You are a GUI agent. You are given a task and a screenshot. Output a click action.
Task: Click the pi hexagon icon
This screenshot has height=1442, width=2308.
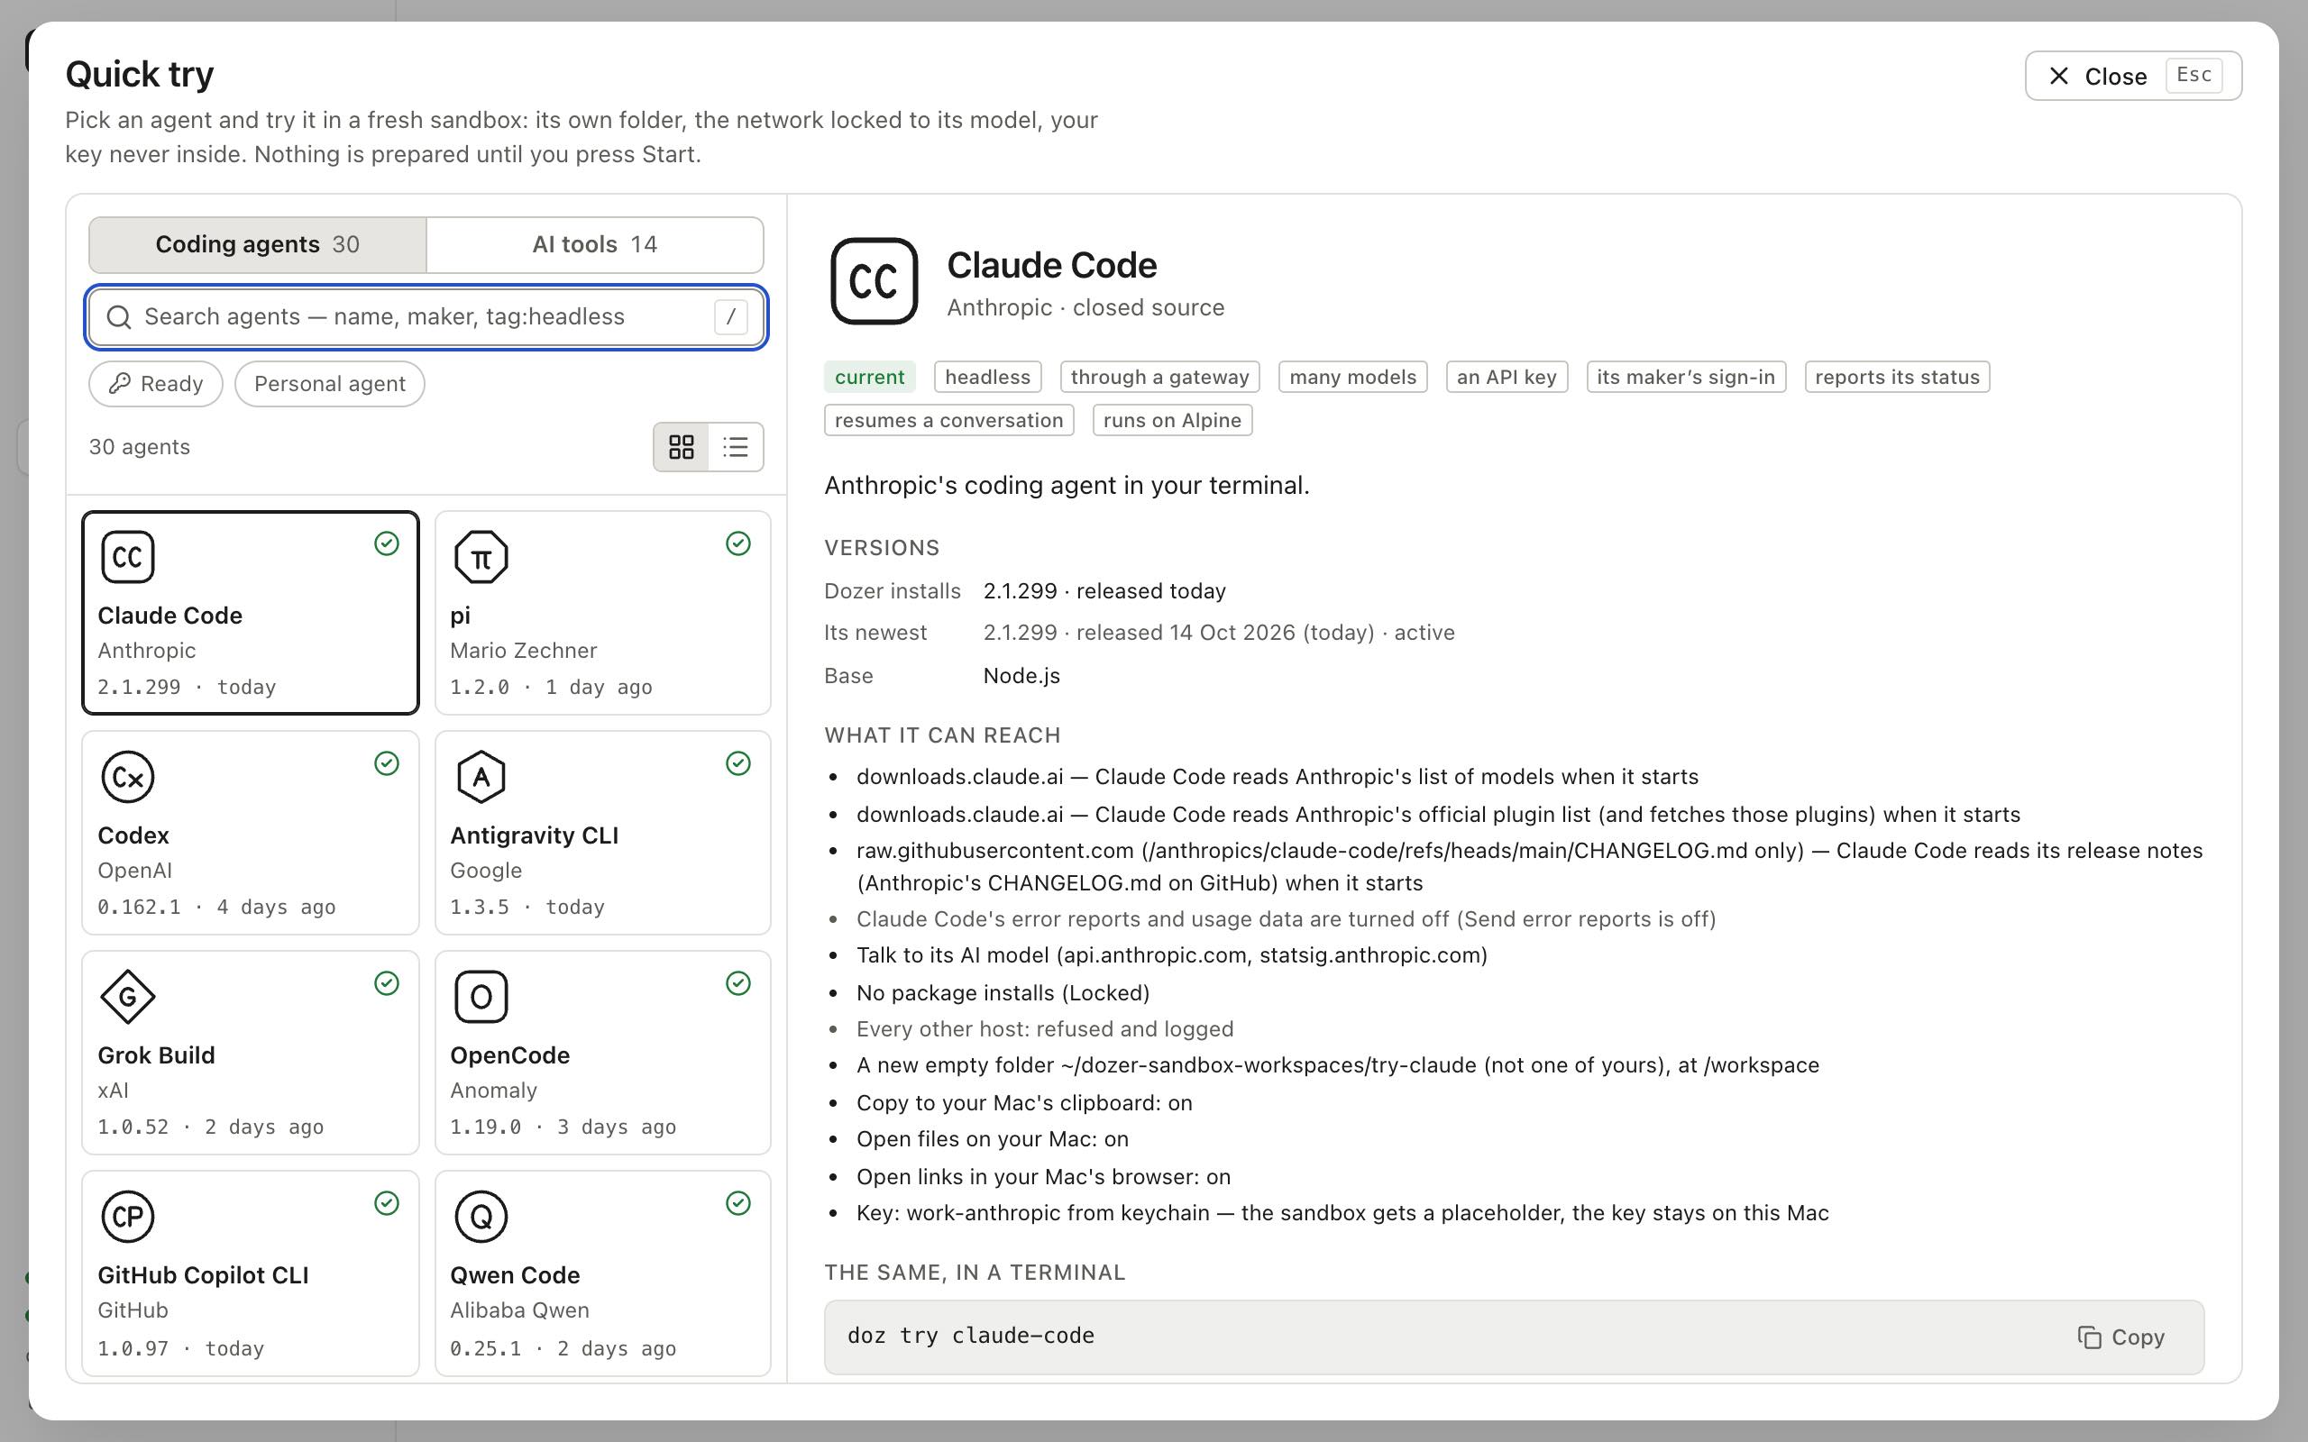tap(481, 557)
